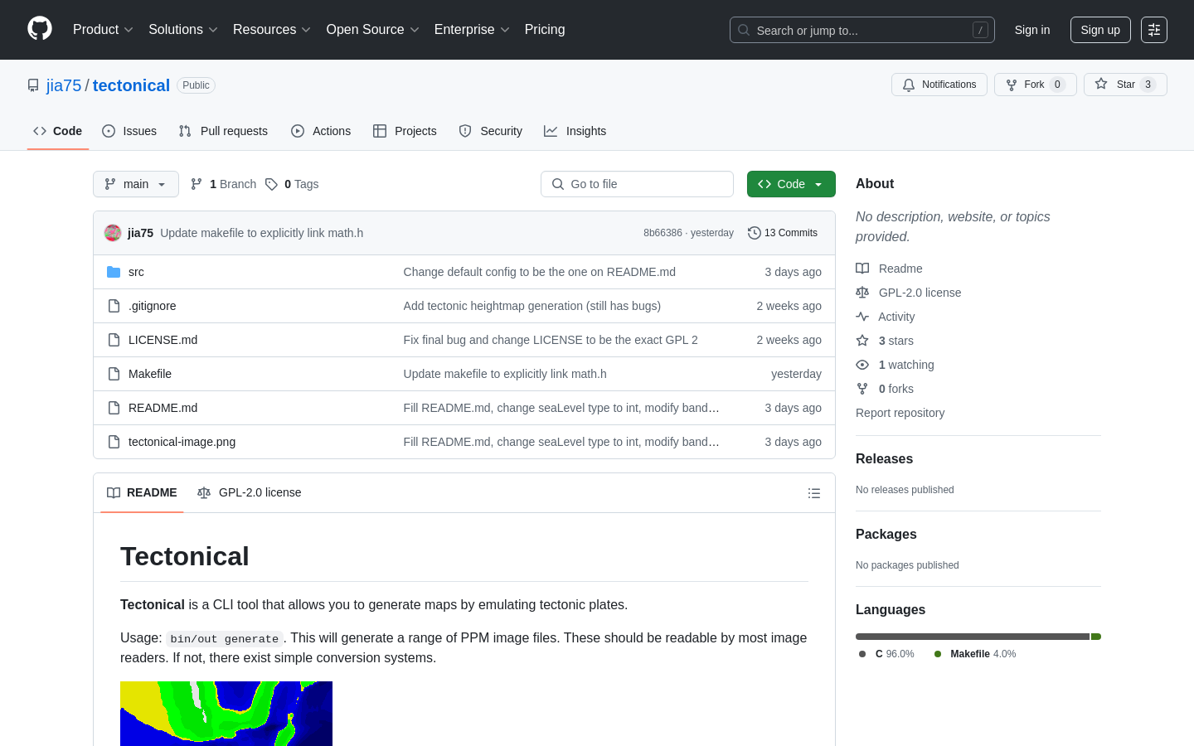
Task: Click the tectonical-image.png file icon
Action: pyautogui.click(x=114, y=442)
